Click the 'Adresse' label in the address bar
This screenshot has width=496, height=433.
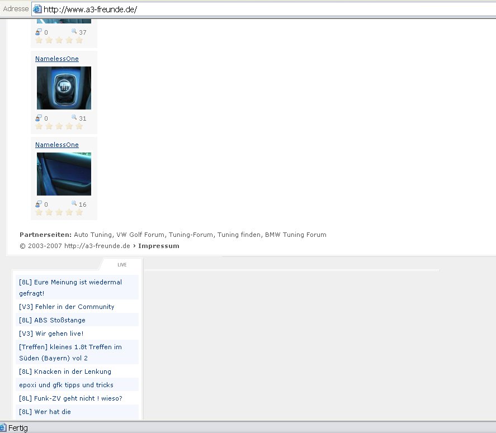pos(16,9)
